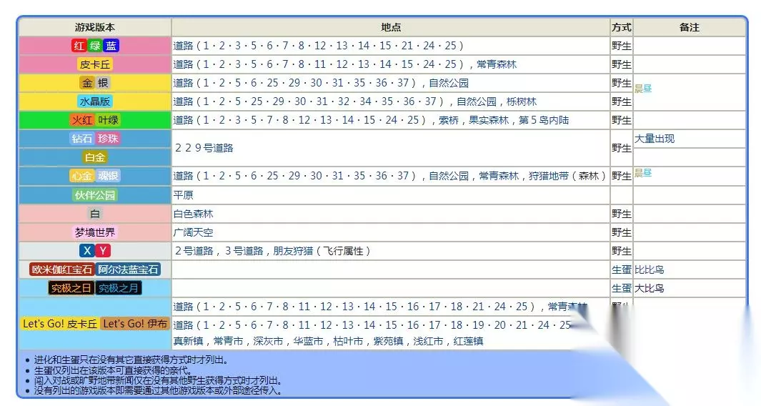Select the 心金 version badge

coord(82,176)
